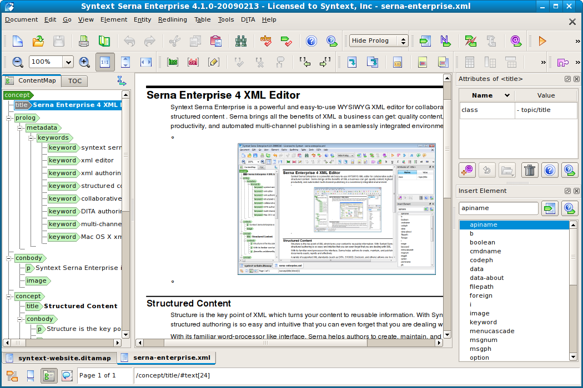The height and width of the screenshot is (388, 583).
Task: Click the apiname element input field
Action: pos(498,208)
